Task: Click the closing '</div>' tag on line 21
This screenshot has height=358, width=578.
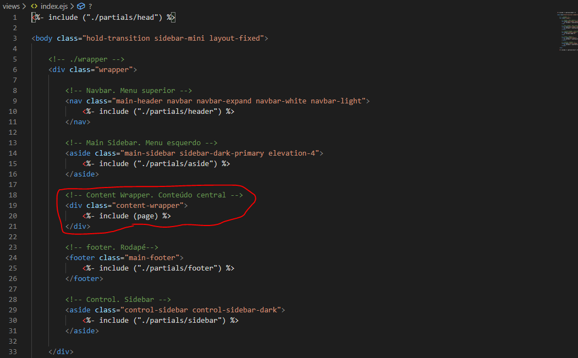Action: click(x=78, y=227)
